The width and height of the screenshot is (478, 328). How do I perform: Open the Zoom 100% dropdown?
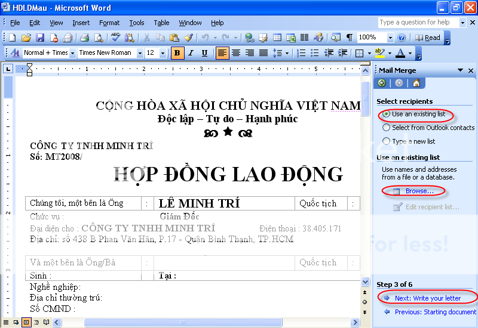[x=390, y=38]
